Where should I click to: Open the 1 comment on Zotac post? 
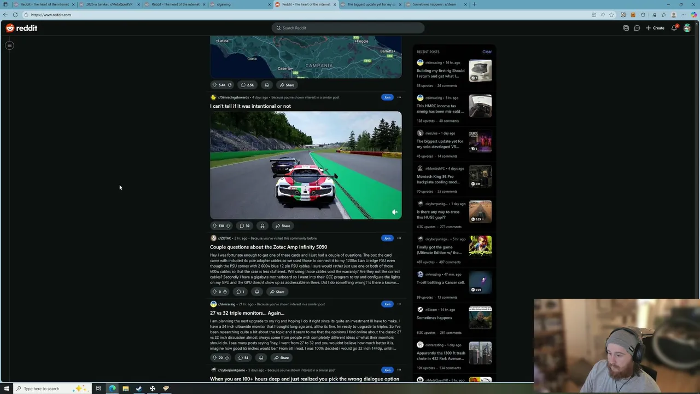240,292
